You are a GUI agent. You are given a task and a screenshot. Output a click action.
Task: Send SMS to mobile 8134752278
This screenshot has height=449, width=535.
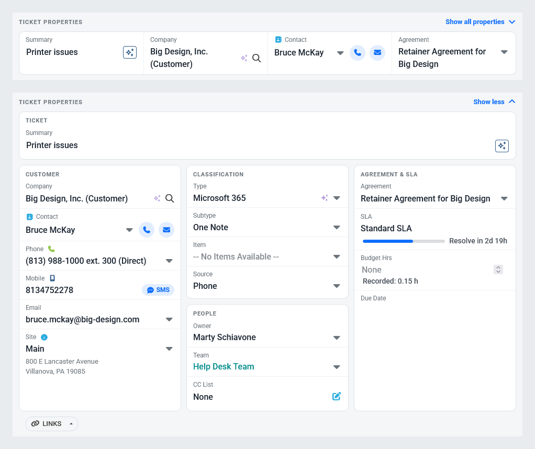pyautogui.click(x=158, y=290)
